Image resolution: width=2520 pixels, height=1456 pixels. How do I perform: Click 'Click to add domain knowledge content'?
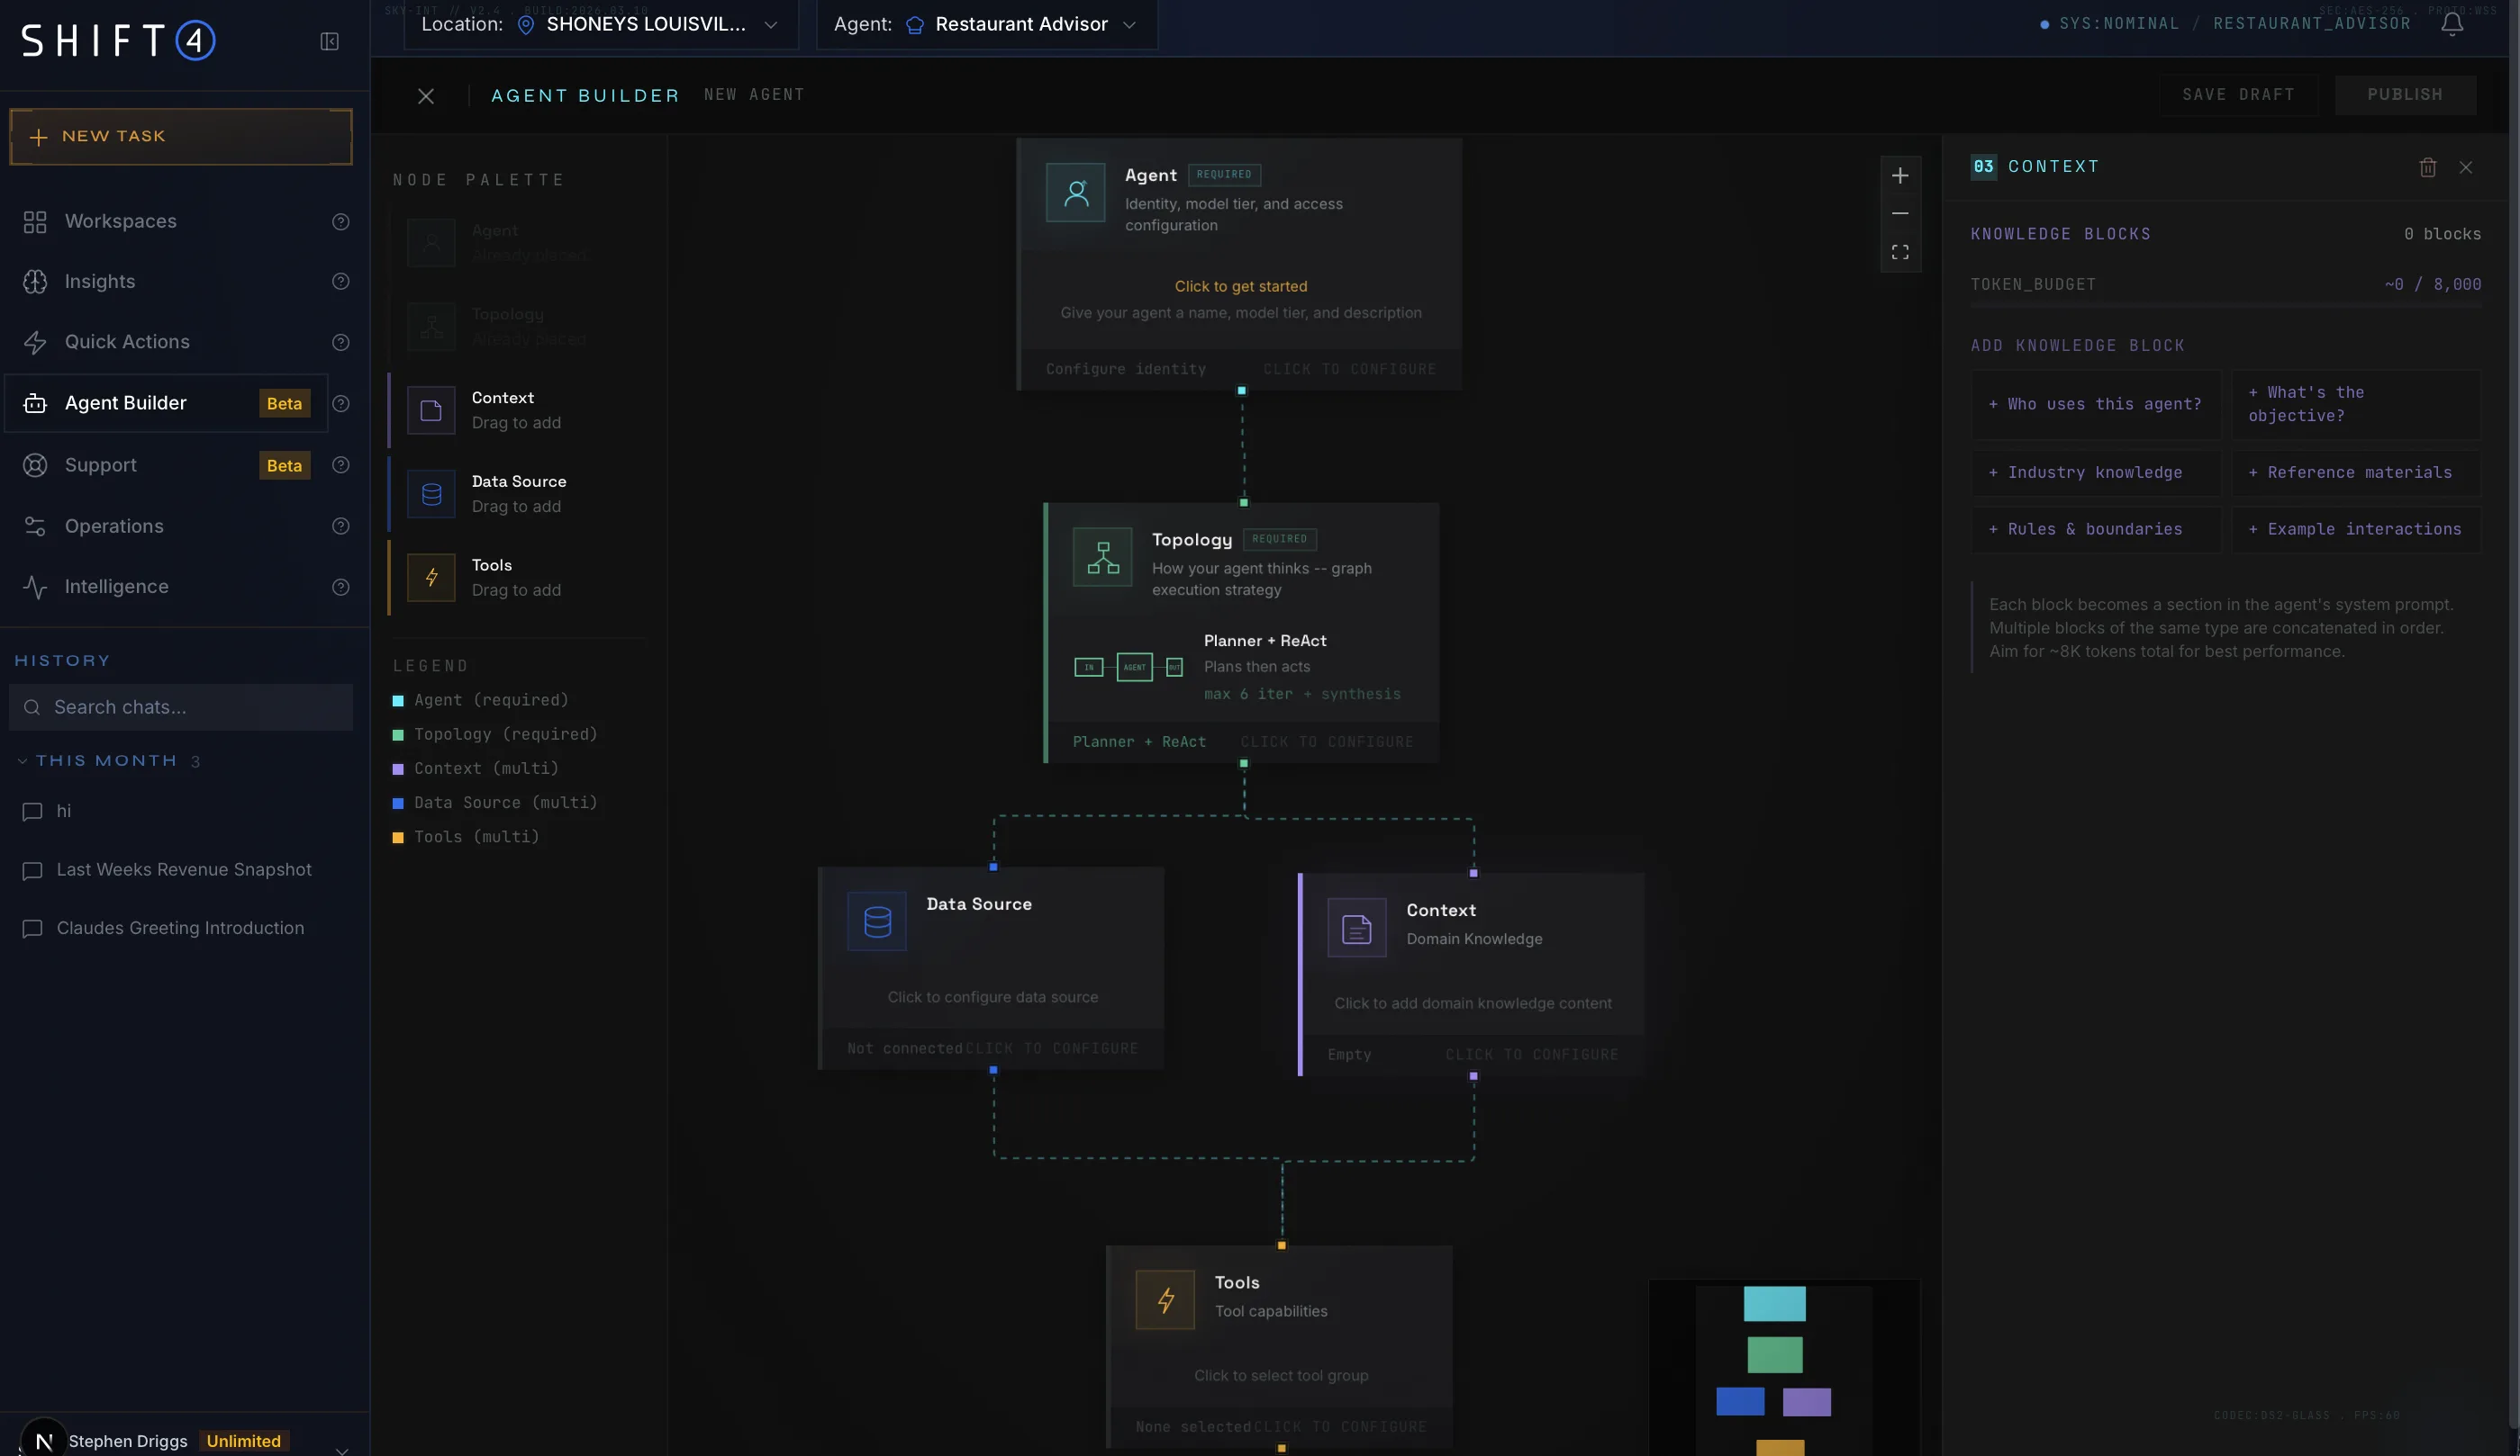tap(1472, 1003)
